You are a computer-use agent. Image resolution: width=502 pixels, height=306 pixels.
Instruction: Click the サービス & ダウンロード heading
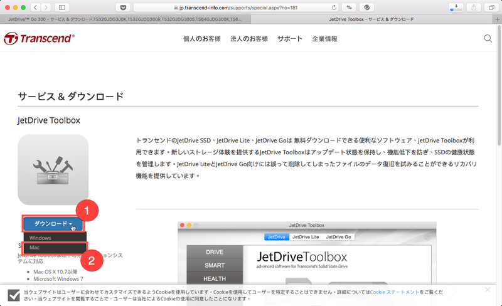click(70, 97)
